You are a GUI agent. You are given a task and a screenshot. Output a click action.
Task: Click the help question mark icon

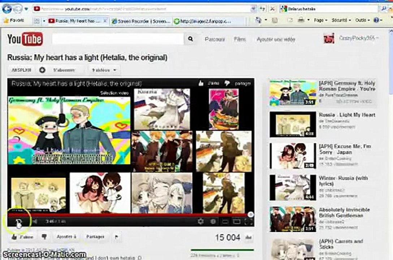376,20
